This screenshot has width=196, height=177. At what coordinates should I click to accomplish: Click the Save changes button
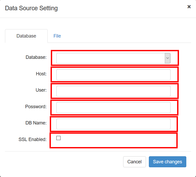pos(167,162)
